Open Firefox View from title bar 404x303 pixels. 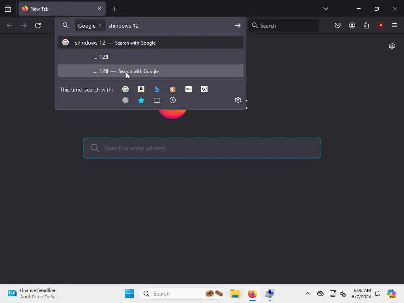(x=8, y=9)
